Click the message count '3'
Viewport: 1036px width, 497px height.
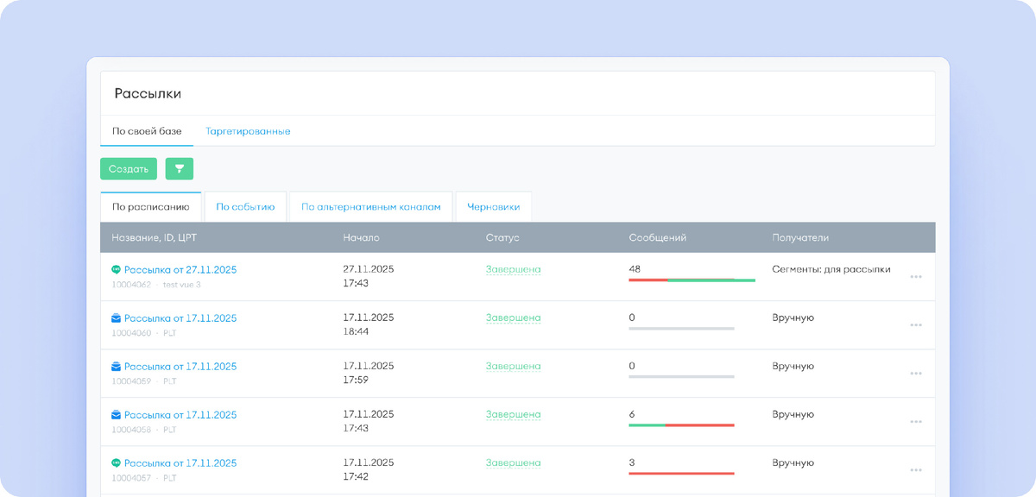[632, 462]
